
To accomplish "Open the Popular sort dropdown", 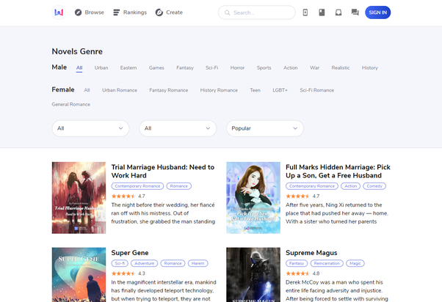I will click(265, 128).
